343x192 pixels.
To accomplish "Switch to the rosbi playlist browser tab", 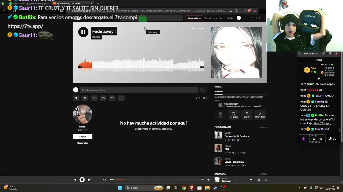I will (x=28, y=3).
